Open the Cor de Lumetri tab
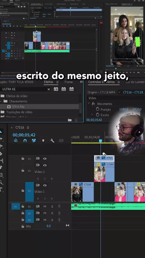This screenshot has width=145, height=258. [135, 82]
